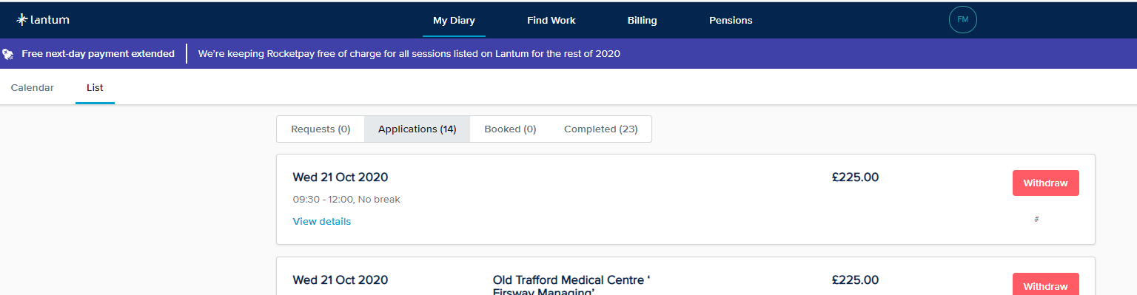Select the List view tab

95,87
